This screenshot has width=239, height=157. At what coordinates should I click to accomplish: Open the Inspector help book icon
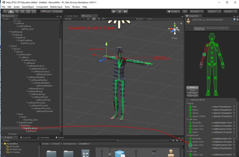click(x=235, y=19)
